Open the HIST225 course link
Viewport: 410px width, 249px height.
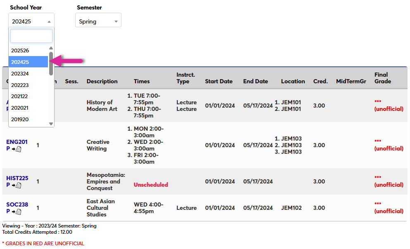coord(17,178)
